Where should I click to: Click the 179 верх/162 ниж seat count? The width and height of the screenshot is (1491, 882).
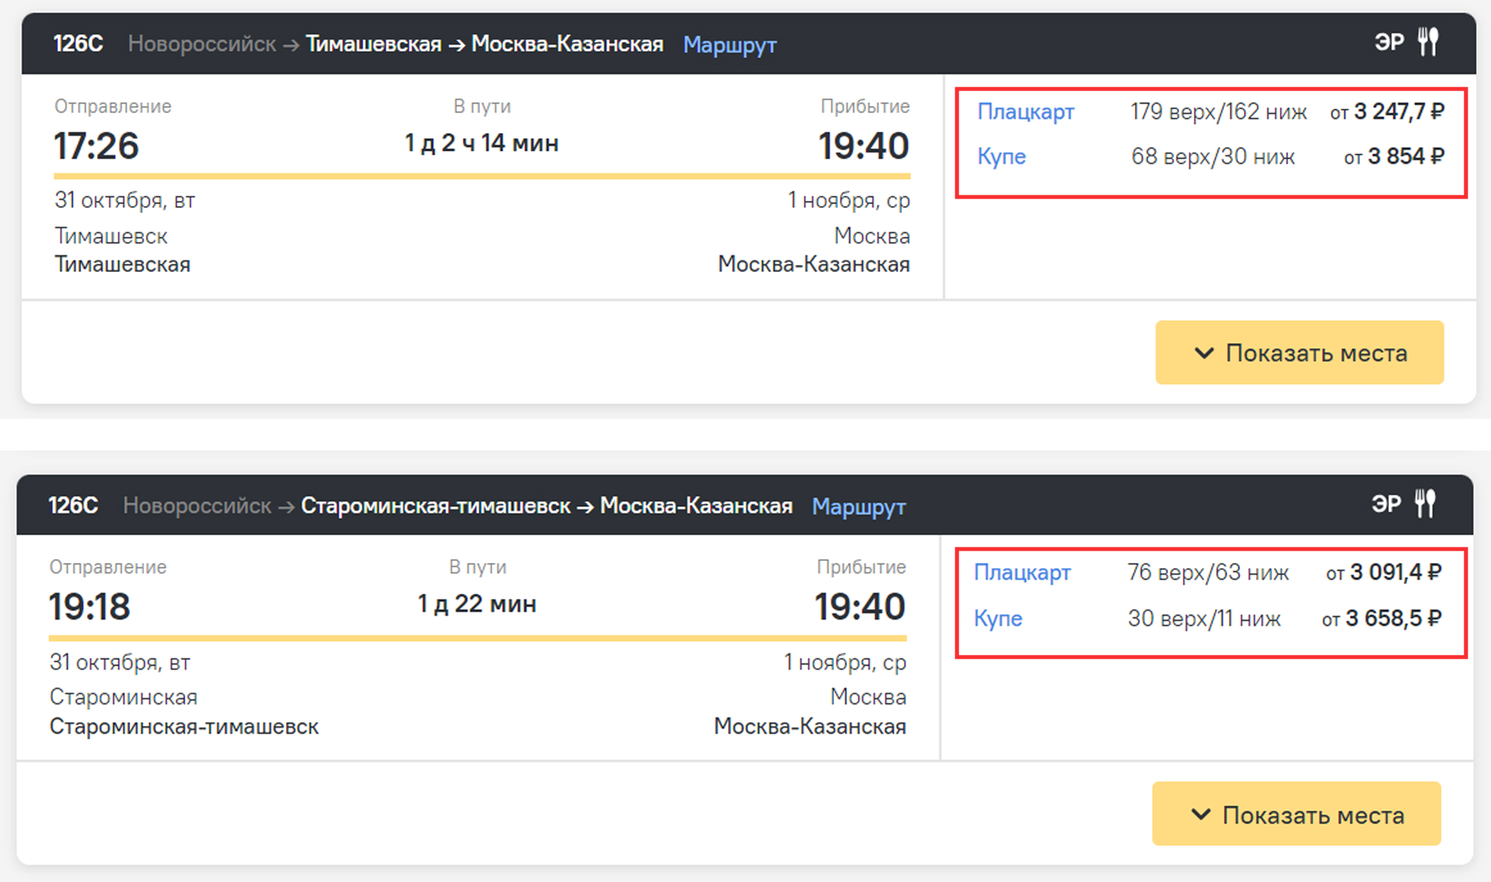coord(1218,112)
